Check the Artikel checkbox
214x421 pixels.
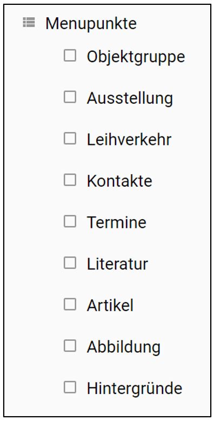(x=70, y=304)
